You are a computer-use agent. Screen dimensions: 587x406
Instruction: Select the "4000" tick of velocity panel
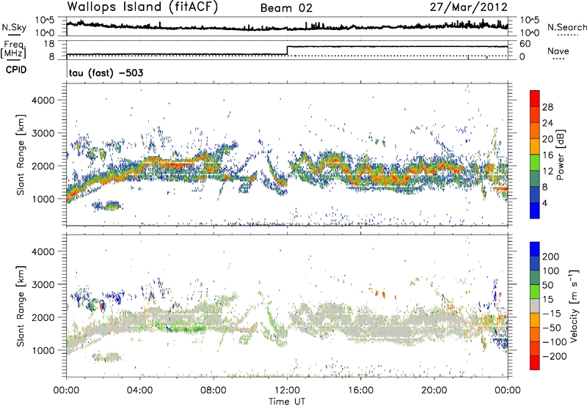click(43, 251)
